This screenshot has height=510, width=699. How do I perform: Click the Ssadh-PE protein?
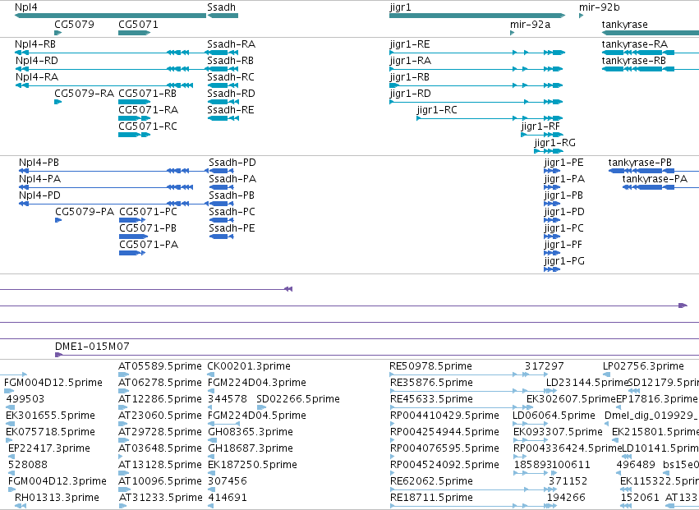222,237
